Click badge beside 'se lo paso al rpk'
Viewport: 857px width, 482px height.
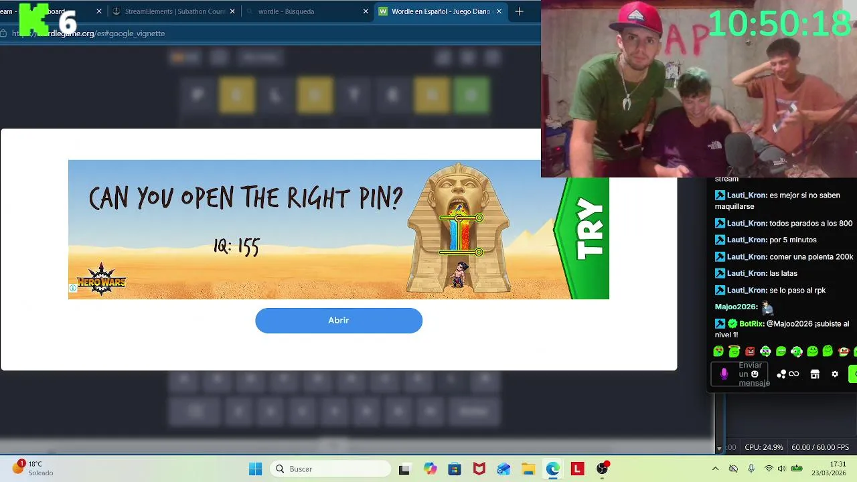(x=720, y=290)
